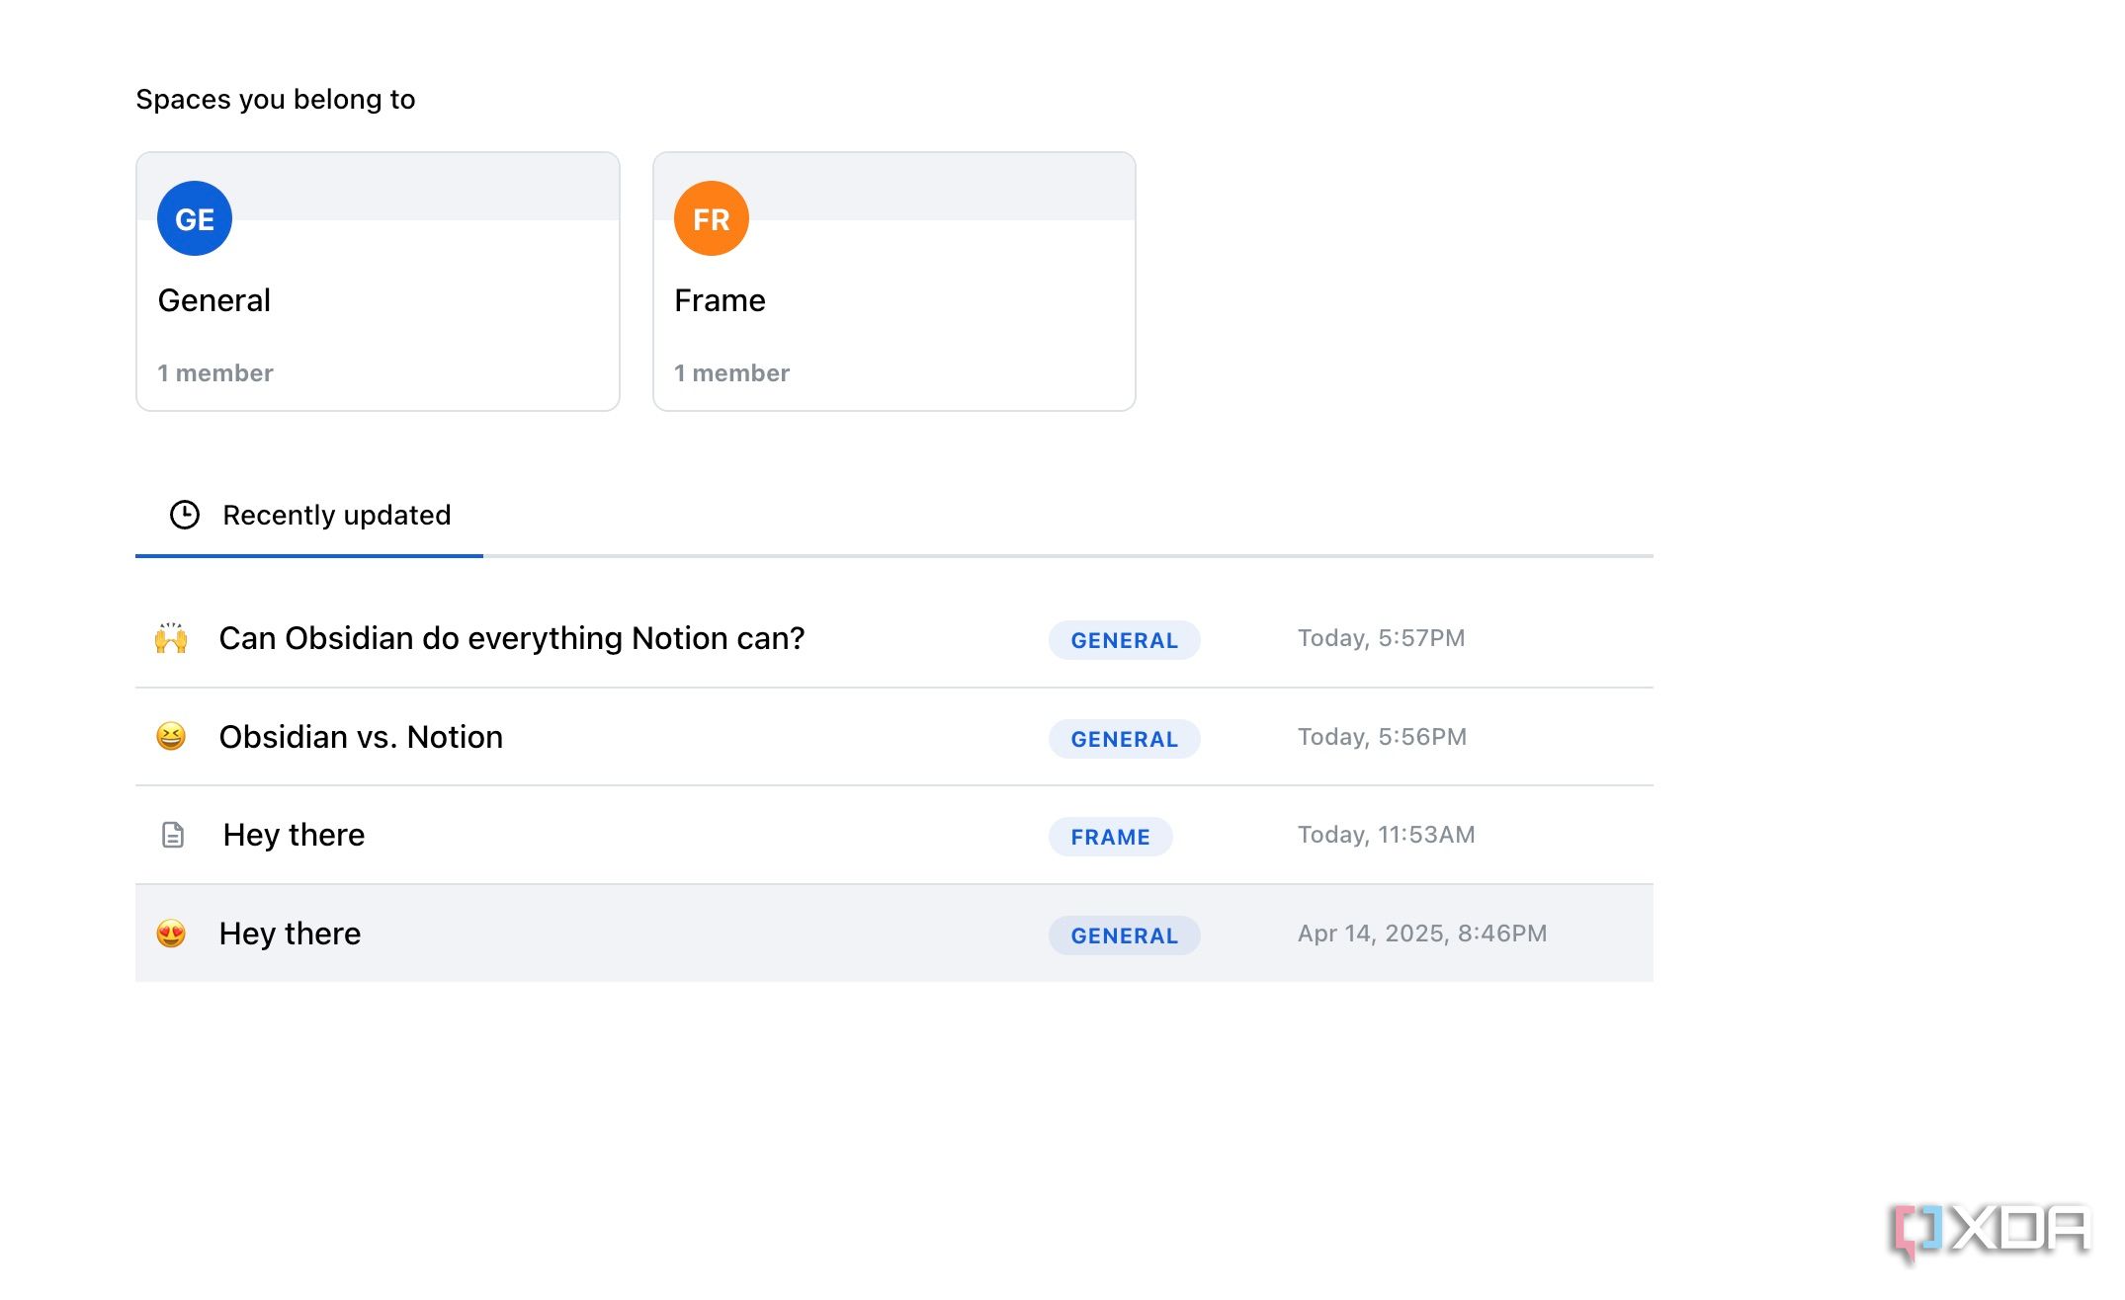The height and width of the screenshot is (1300, 2125).
Task: Click the 'Today, 11:53AM' timestamp
Action: pyautogui.click(x=1387, y=835)
